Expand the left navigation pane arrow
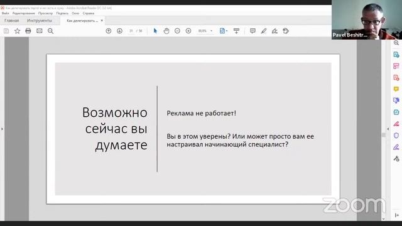402x226 pixels. 2,129
